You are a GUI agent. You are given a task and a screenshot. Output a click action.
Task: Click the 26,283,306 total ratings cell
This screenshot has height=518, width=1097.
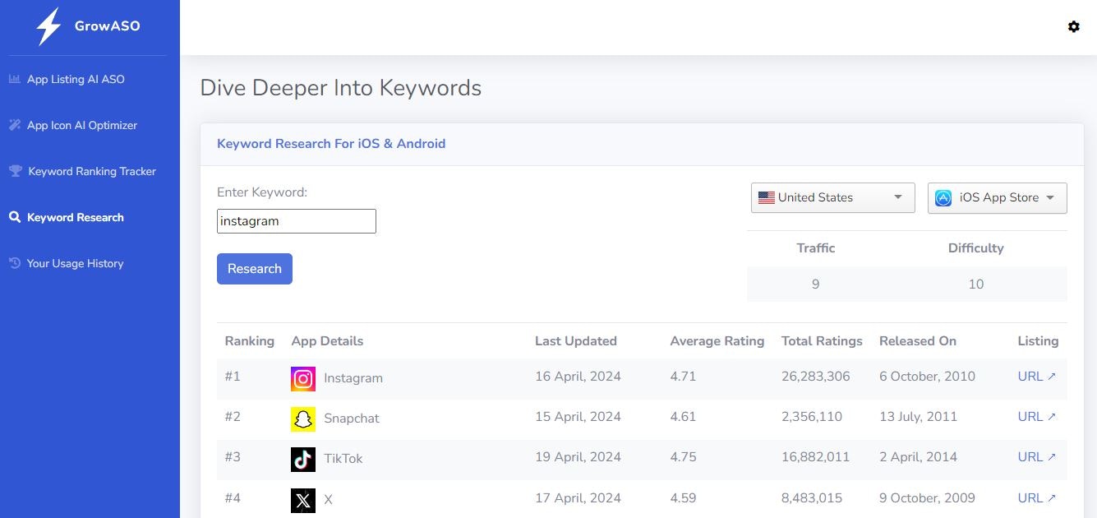click(x=816, y=376)
